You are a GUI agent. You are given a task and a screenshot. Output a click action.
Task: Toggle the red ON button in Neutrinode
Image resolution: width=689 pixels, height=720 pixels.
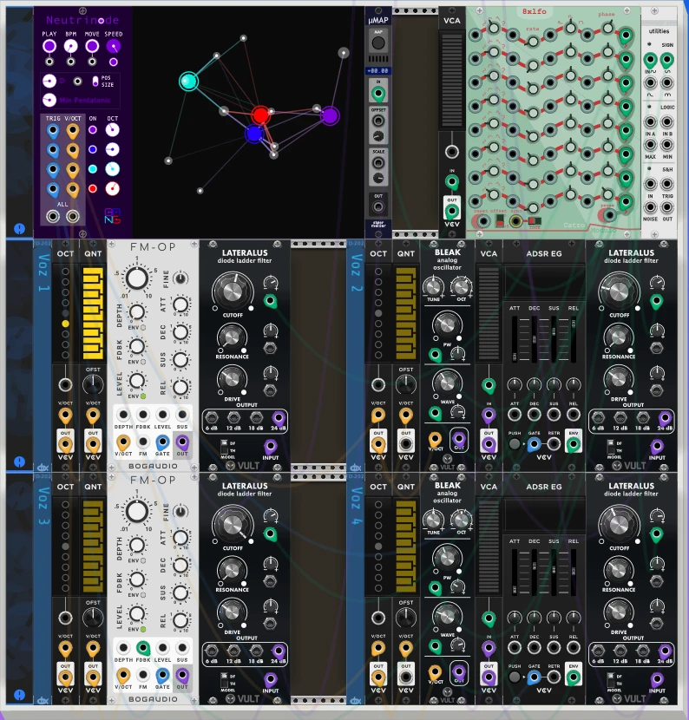92,188
